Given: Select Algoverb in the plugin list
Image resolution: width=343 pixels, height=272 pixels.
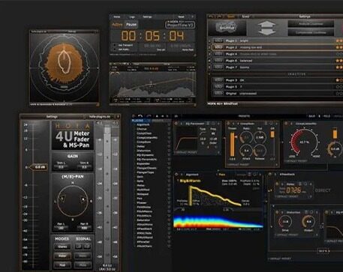Looking at the screenshot, I should click(143, 124).
